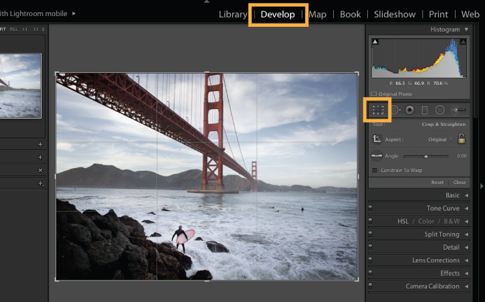Select the Crop Overlay tool icon
Image resolution: width=485 pixels, height=302 pixels.
[x=378, y=110]
